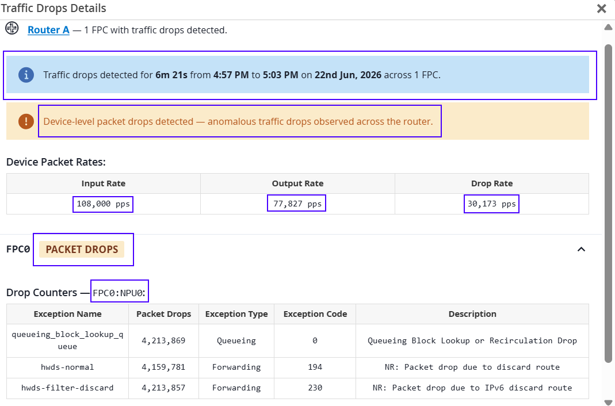Click the Input Rate value 108,000 pps
This screenshot has height=406, width=615.
coord(103,204)
